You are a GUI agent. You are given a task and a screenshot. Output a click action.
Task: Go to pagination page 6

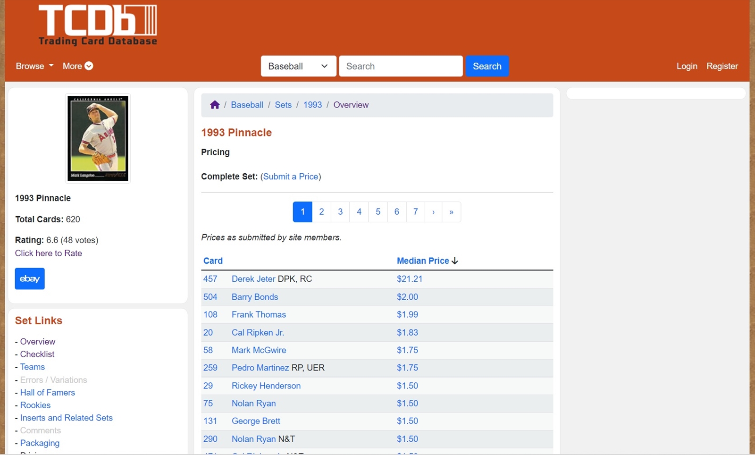(397, 212)
